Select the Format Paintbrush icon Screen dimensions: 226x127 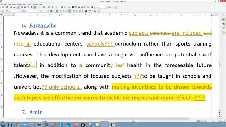pos(49,7)
